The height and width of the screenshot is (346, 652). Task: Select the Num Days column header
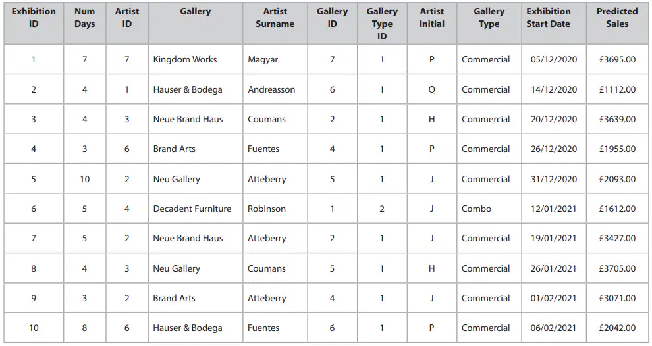(x=85, y=23)
